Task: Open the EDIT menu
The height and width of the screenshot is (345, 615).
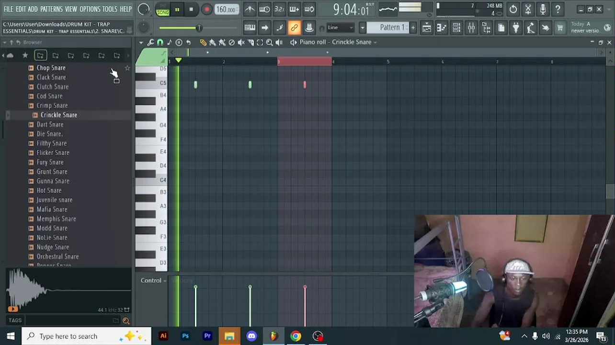Action: click(21, 9)
